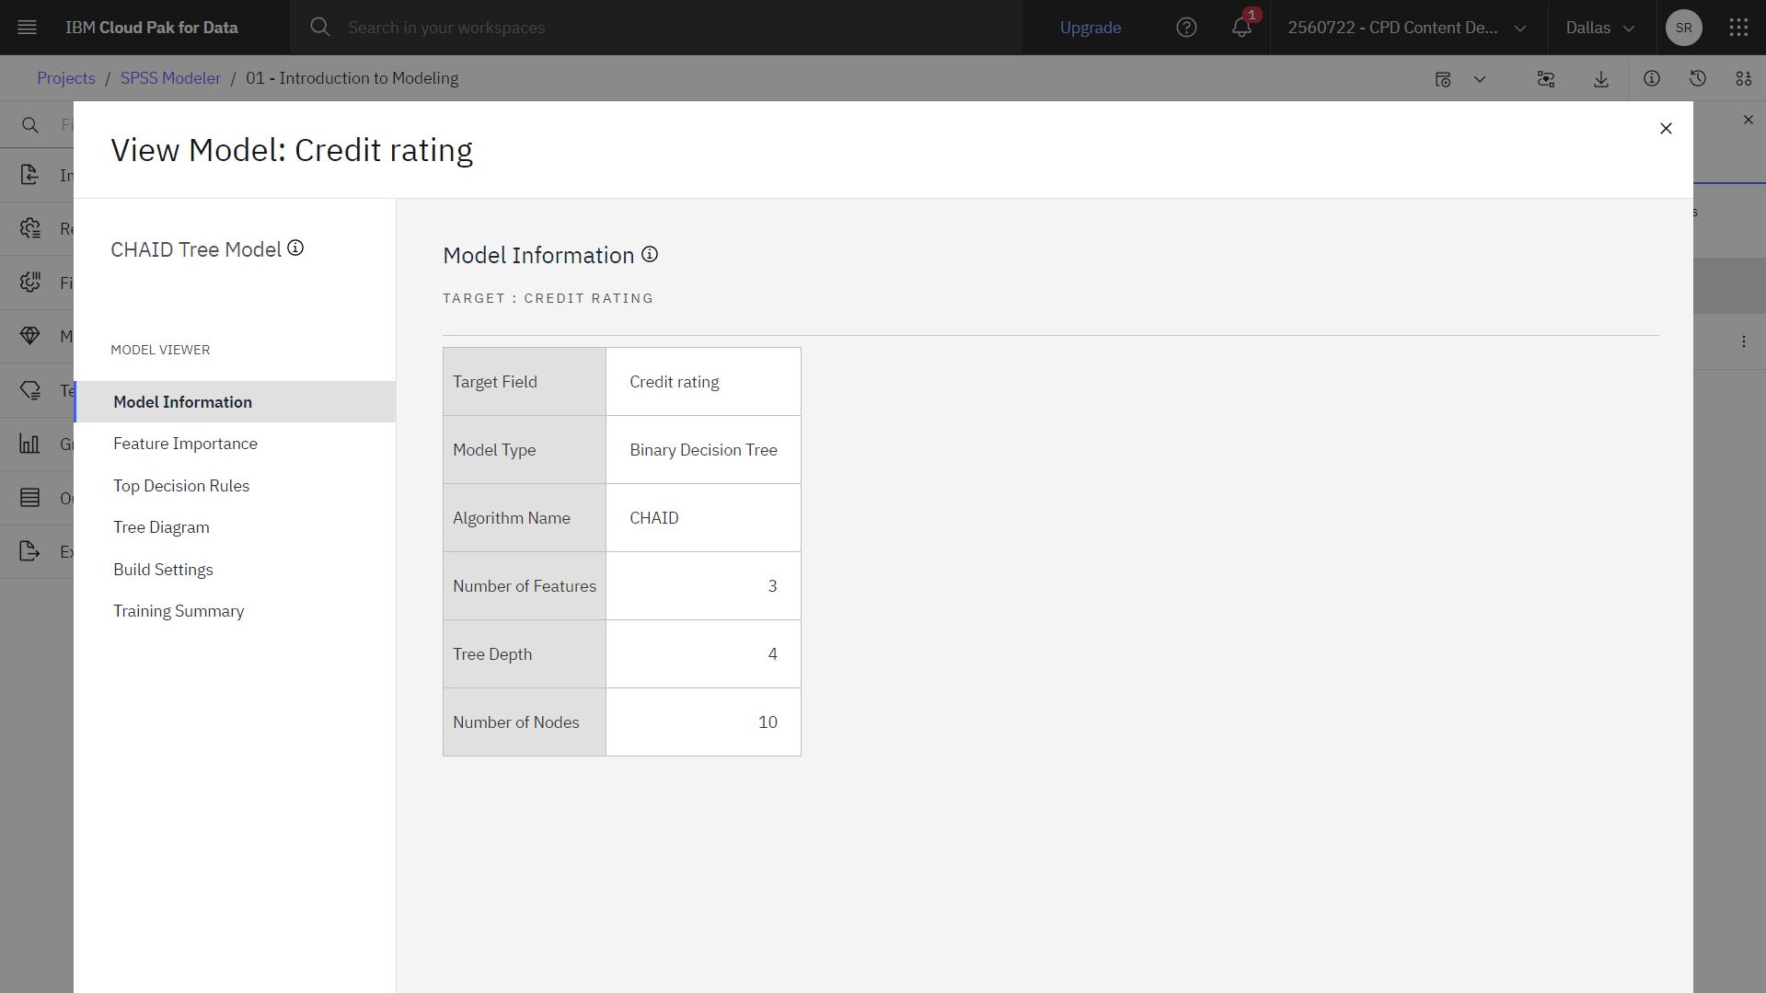Click the SR user avatar
1766x993 pixels.
pos(1684,28)
